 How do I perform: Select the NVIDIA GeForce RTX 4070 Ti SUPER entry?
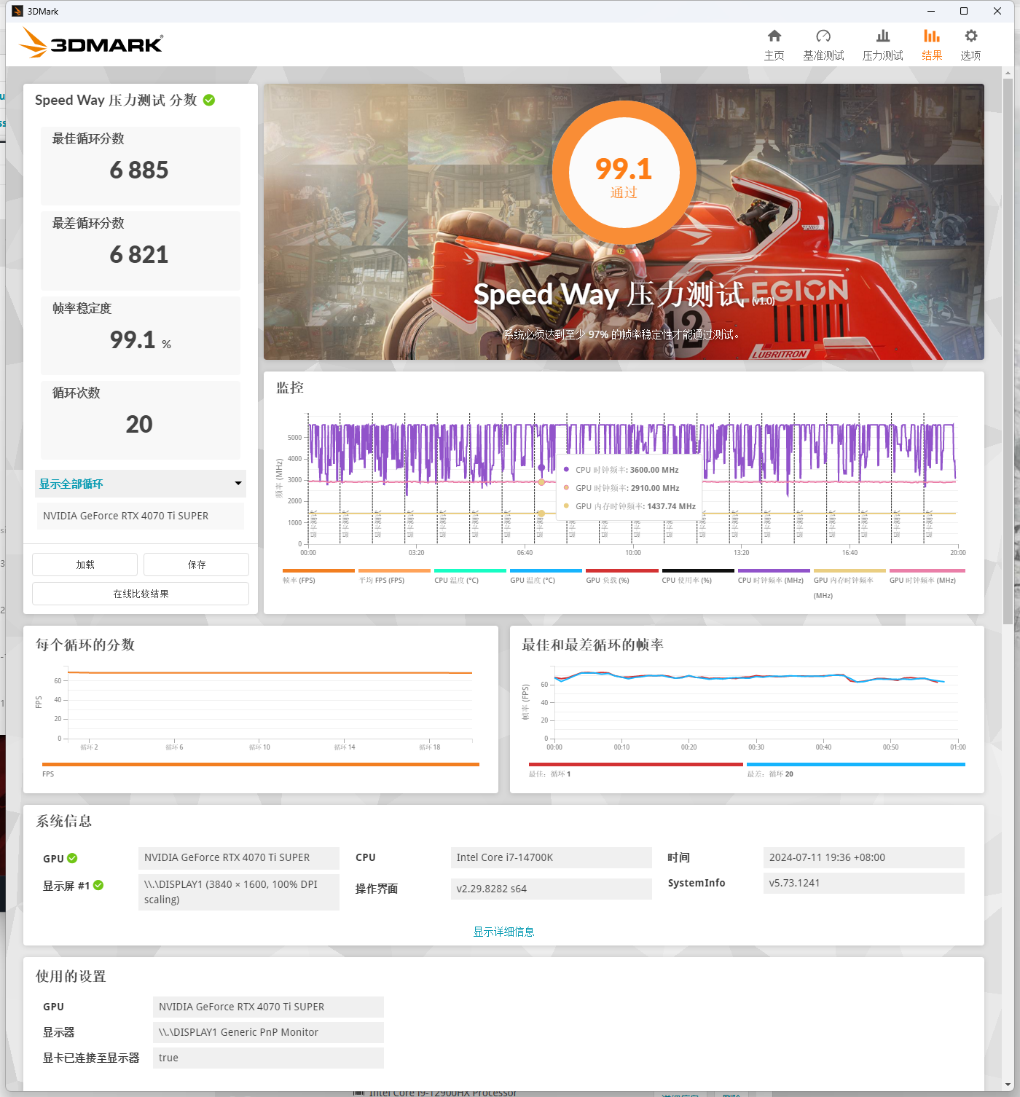point(140,516)
